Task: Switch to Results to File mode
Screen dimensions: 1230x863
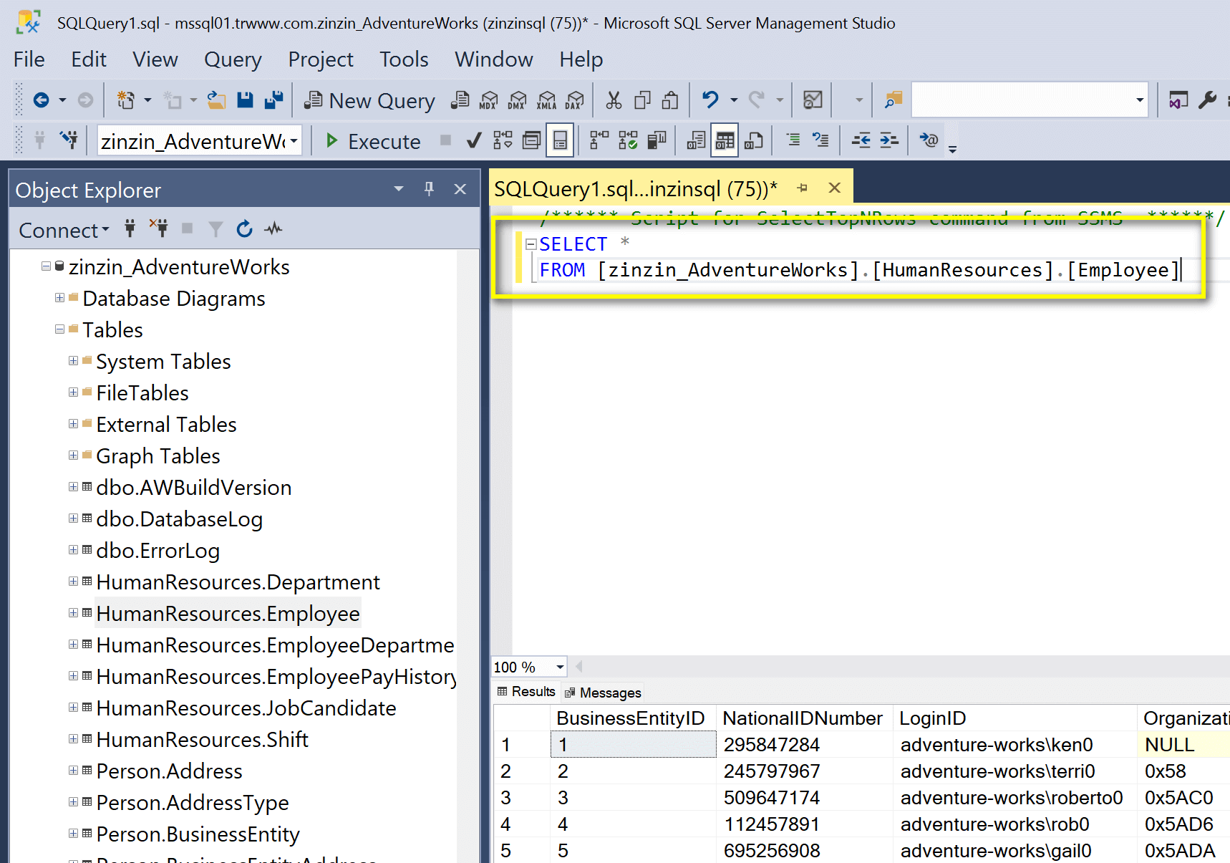Action: 753,140
